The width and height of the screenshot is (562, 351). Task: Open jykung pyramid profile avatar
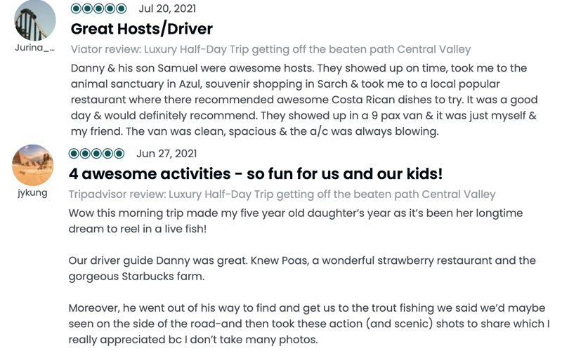click(32, 165)
